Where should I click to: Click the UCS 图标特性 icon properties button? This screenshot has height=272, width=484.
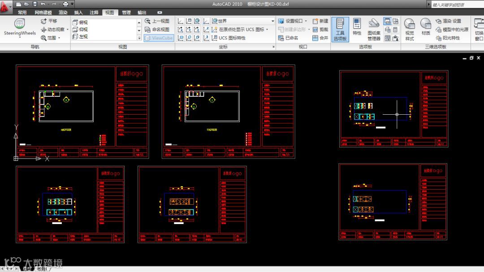[229, 38]
